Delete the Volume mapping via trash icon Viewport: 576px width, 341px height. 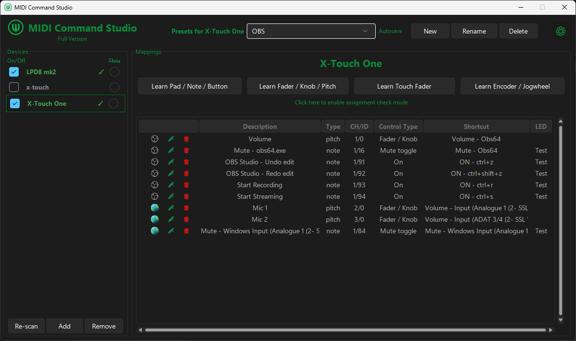(186, 139)
